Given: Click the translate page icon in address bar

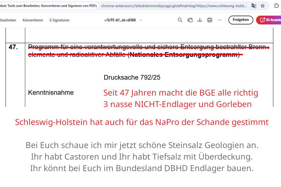Looking at the screenshot, I should click(254, 6).
